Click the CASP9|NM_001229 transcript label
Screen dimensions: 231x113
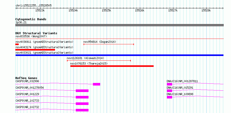(28, 94)
